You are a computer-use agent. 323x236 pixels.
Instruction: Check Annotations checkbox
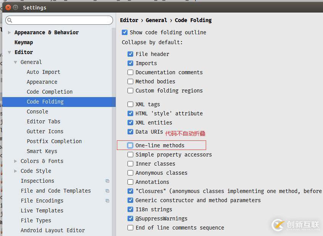[x=131, y=182]
